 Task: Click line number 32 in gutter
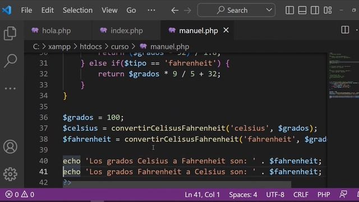point(44,74)
